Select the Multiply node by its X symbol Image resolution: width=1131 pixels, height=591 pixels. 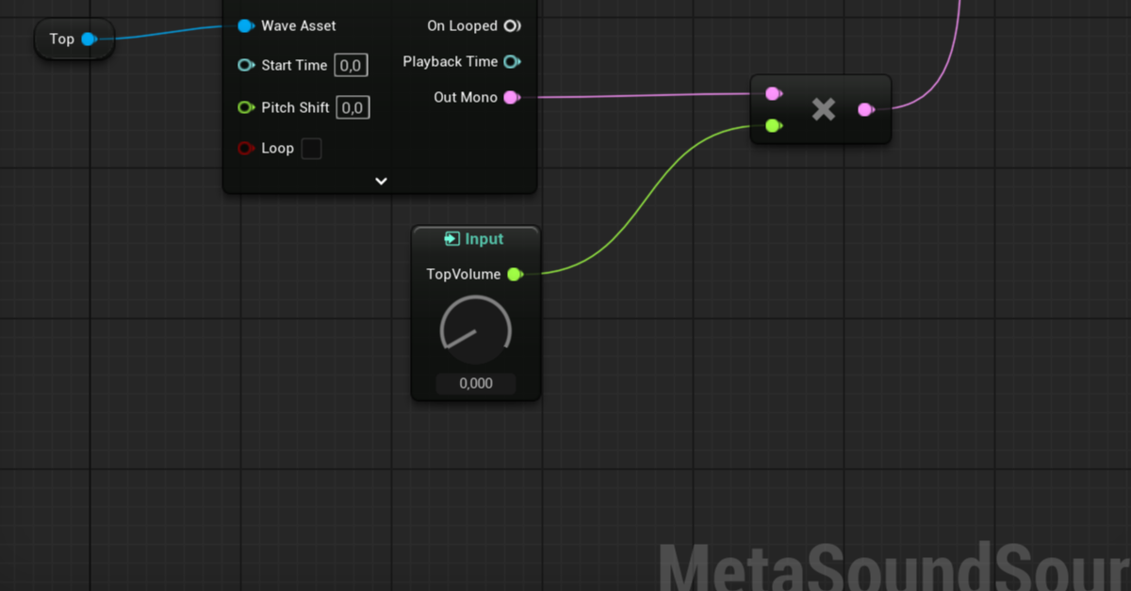coord(824,109)
